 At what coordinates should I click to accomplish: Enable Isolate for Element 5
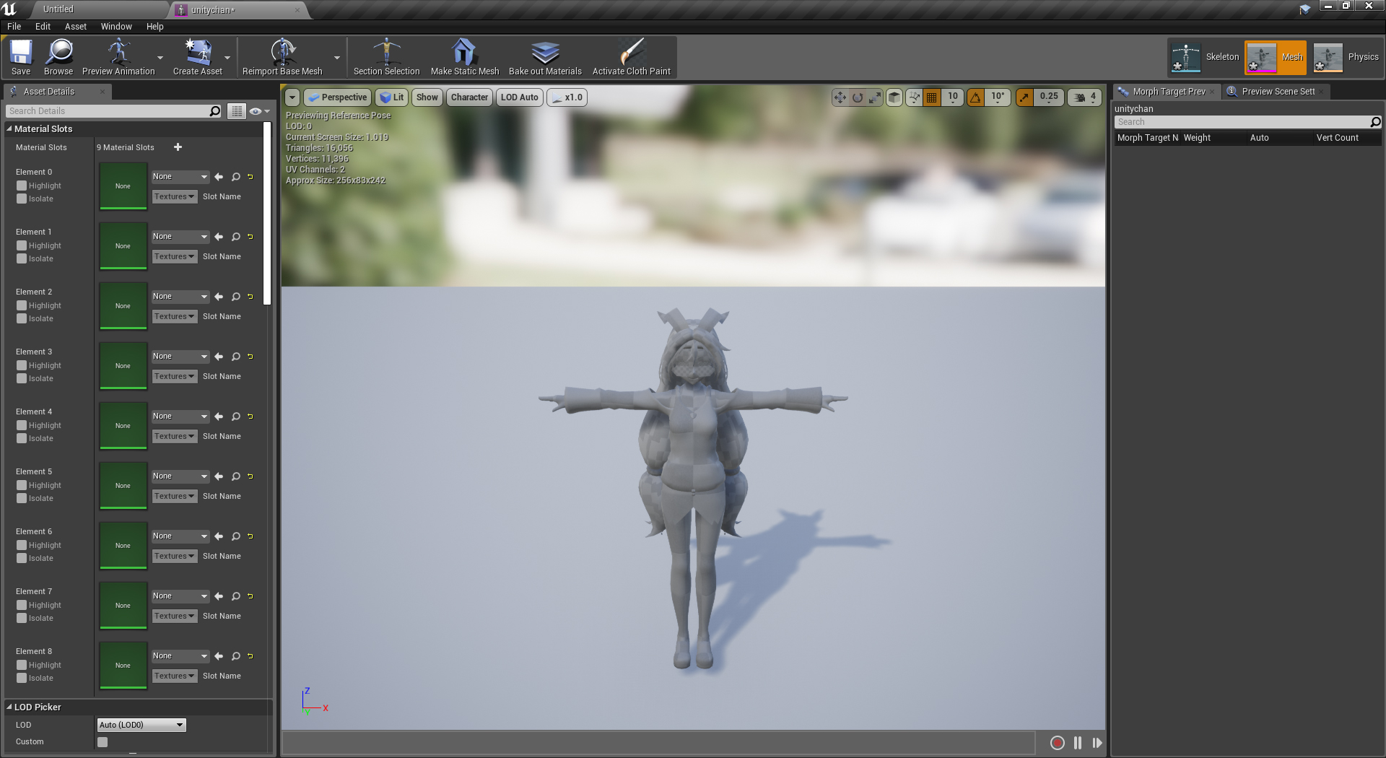(x=22, y=498)
